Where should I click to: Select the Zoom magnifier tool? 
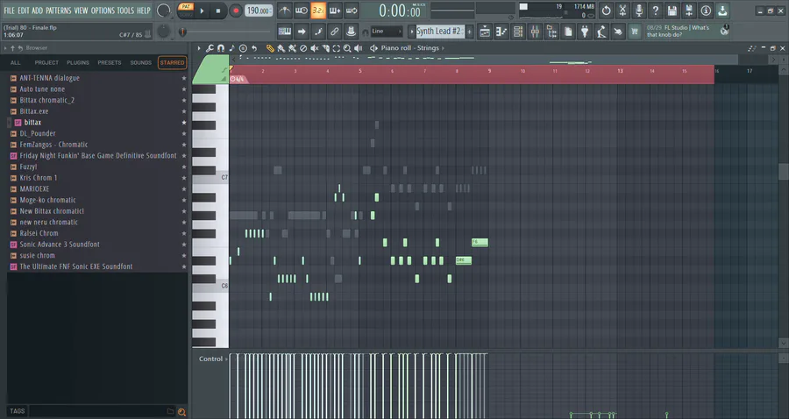347,48
